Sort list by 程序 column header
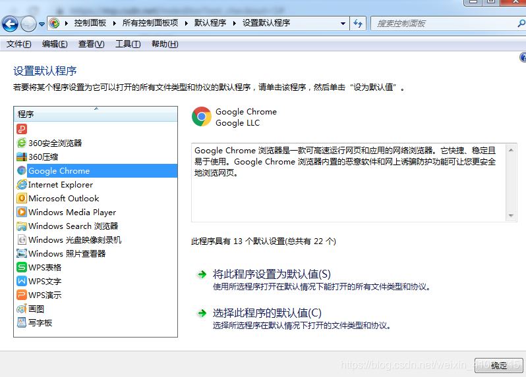This screenshot has width=526, height=377. tap(96, 114)
